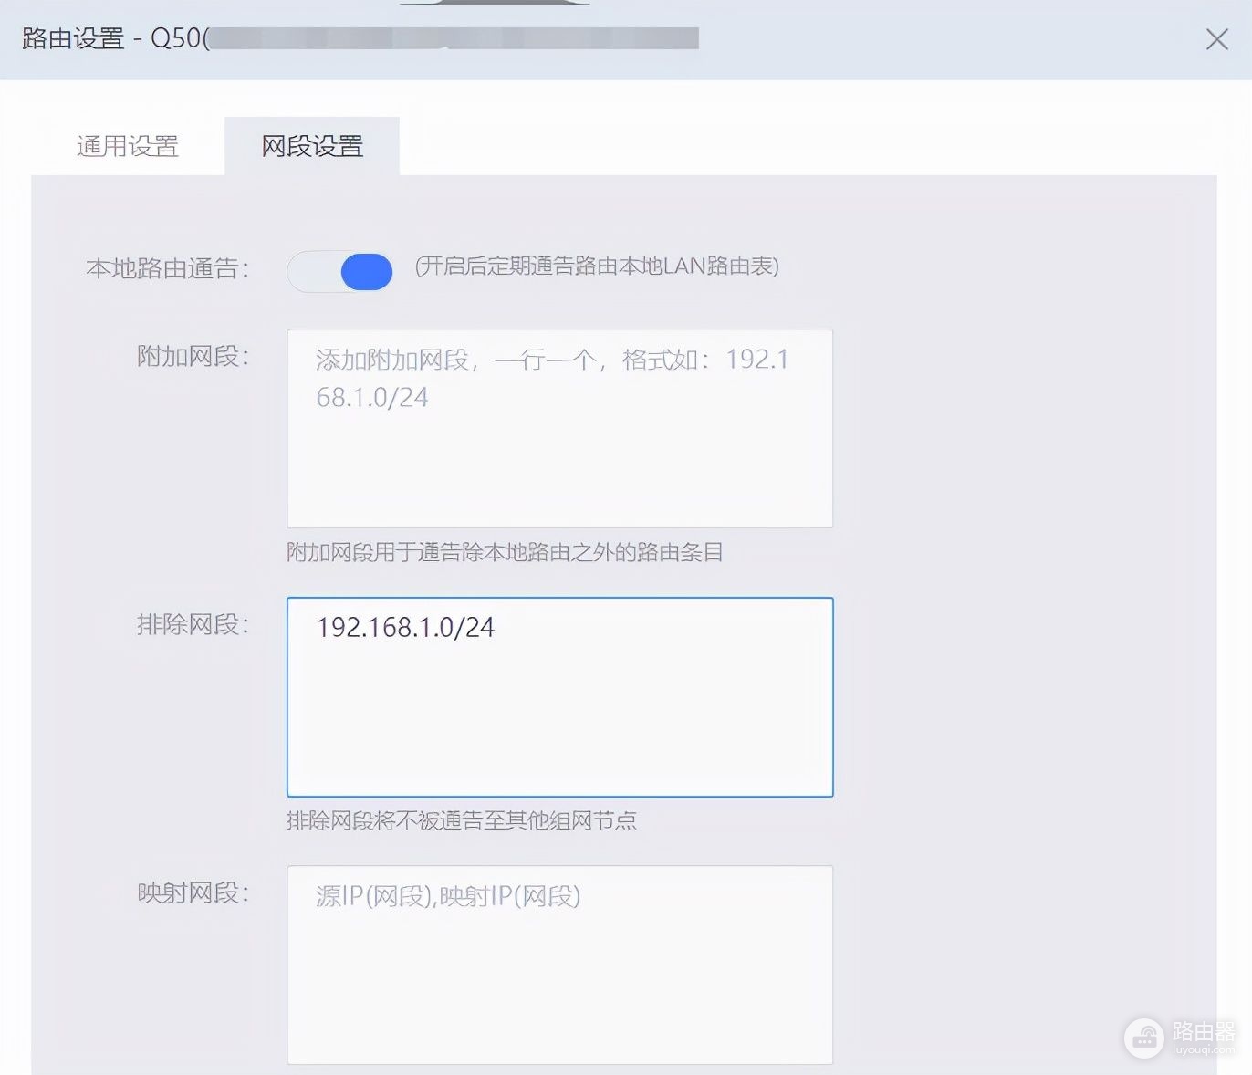The width and height of the screenshot is (1252, 1075).
Task: Click the 映射网段 text area
Action: coord(559,965)
